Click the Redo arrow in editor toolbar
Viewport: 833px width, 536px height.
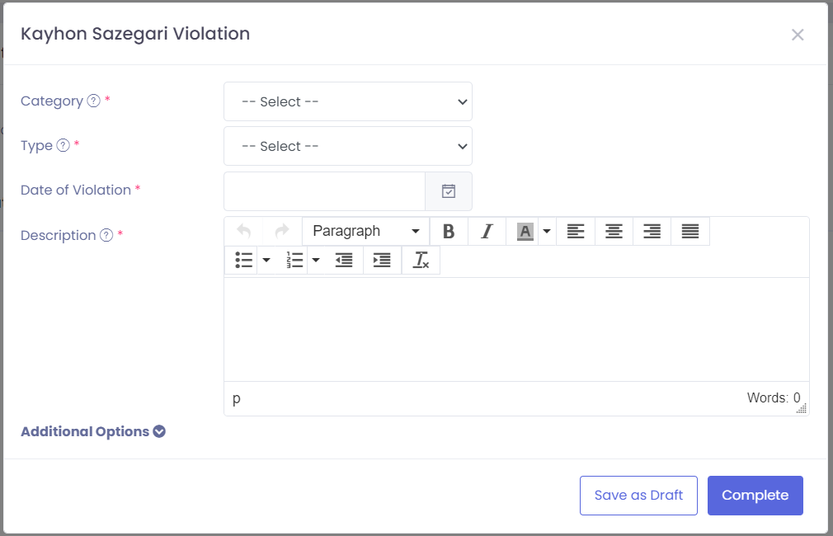(x=282, y=231)
